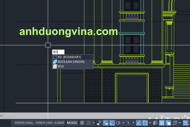
Task: Click the Lineweight display icon
Action: point(155,123)
